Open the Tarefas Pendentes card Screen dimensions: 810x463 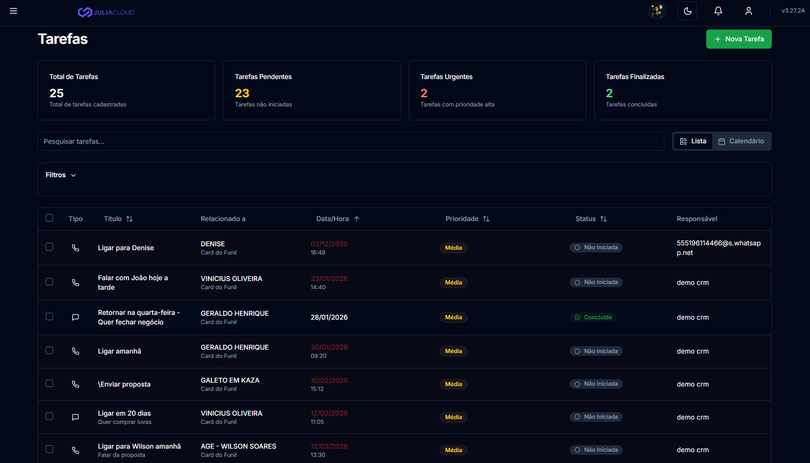tap(312, 90)
